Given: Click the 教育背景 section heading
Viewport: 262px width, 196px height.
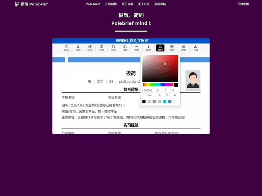Looking at the screenshot, I should pyautogui.click(x=131, y=89).
